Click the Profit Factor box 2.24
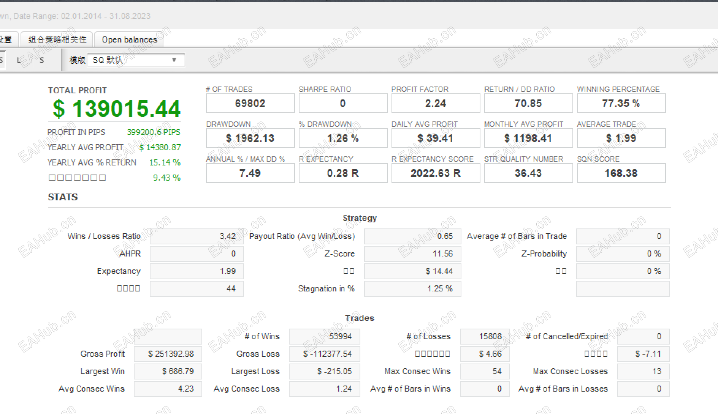718x414 pixels. [436, 103]
